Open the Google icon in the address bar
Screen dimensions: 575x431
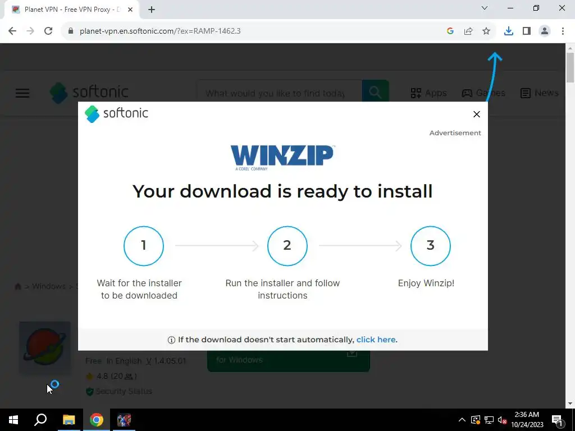click(450, 31)
